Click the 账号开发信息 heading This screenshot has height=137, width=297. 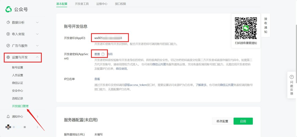click(76, 26)
